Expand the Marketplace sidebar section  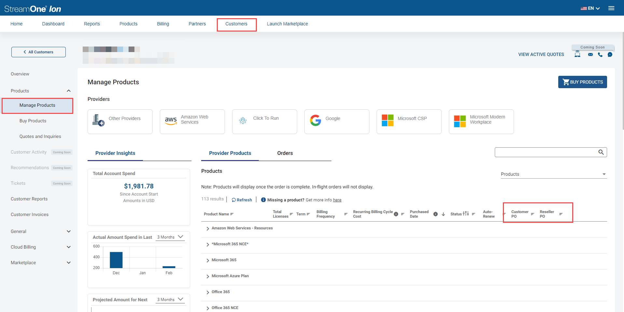tap(69, 263)
